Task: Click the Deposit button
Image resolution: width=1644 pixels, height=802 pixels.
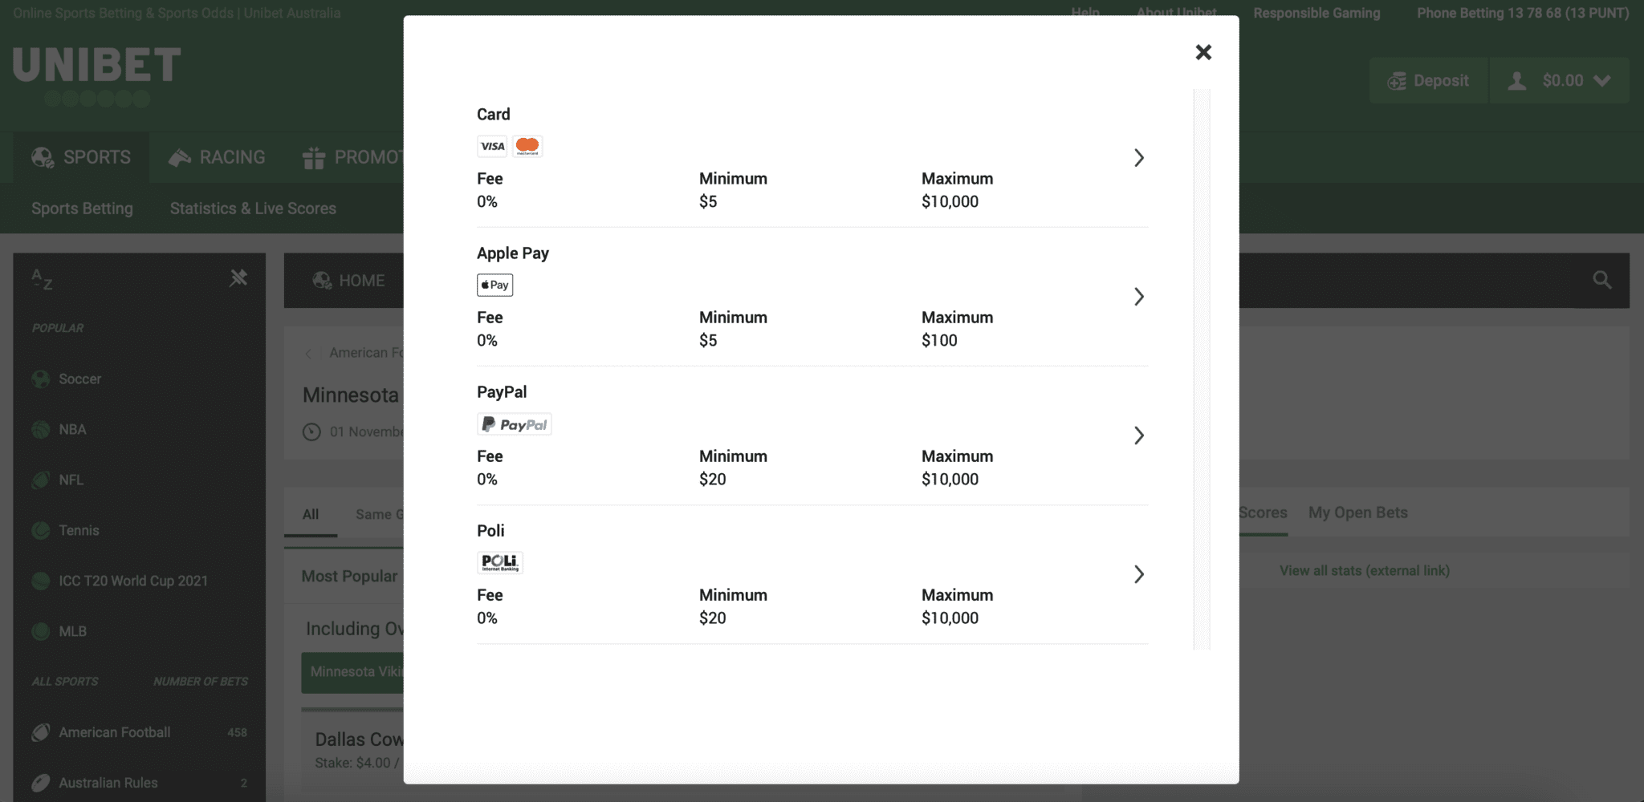Action: (1429, 80)
